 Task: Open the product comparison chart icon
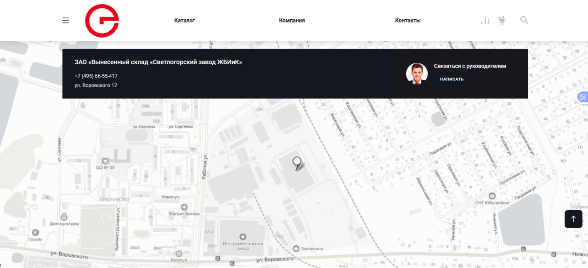(485, 21)
